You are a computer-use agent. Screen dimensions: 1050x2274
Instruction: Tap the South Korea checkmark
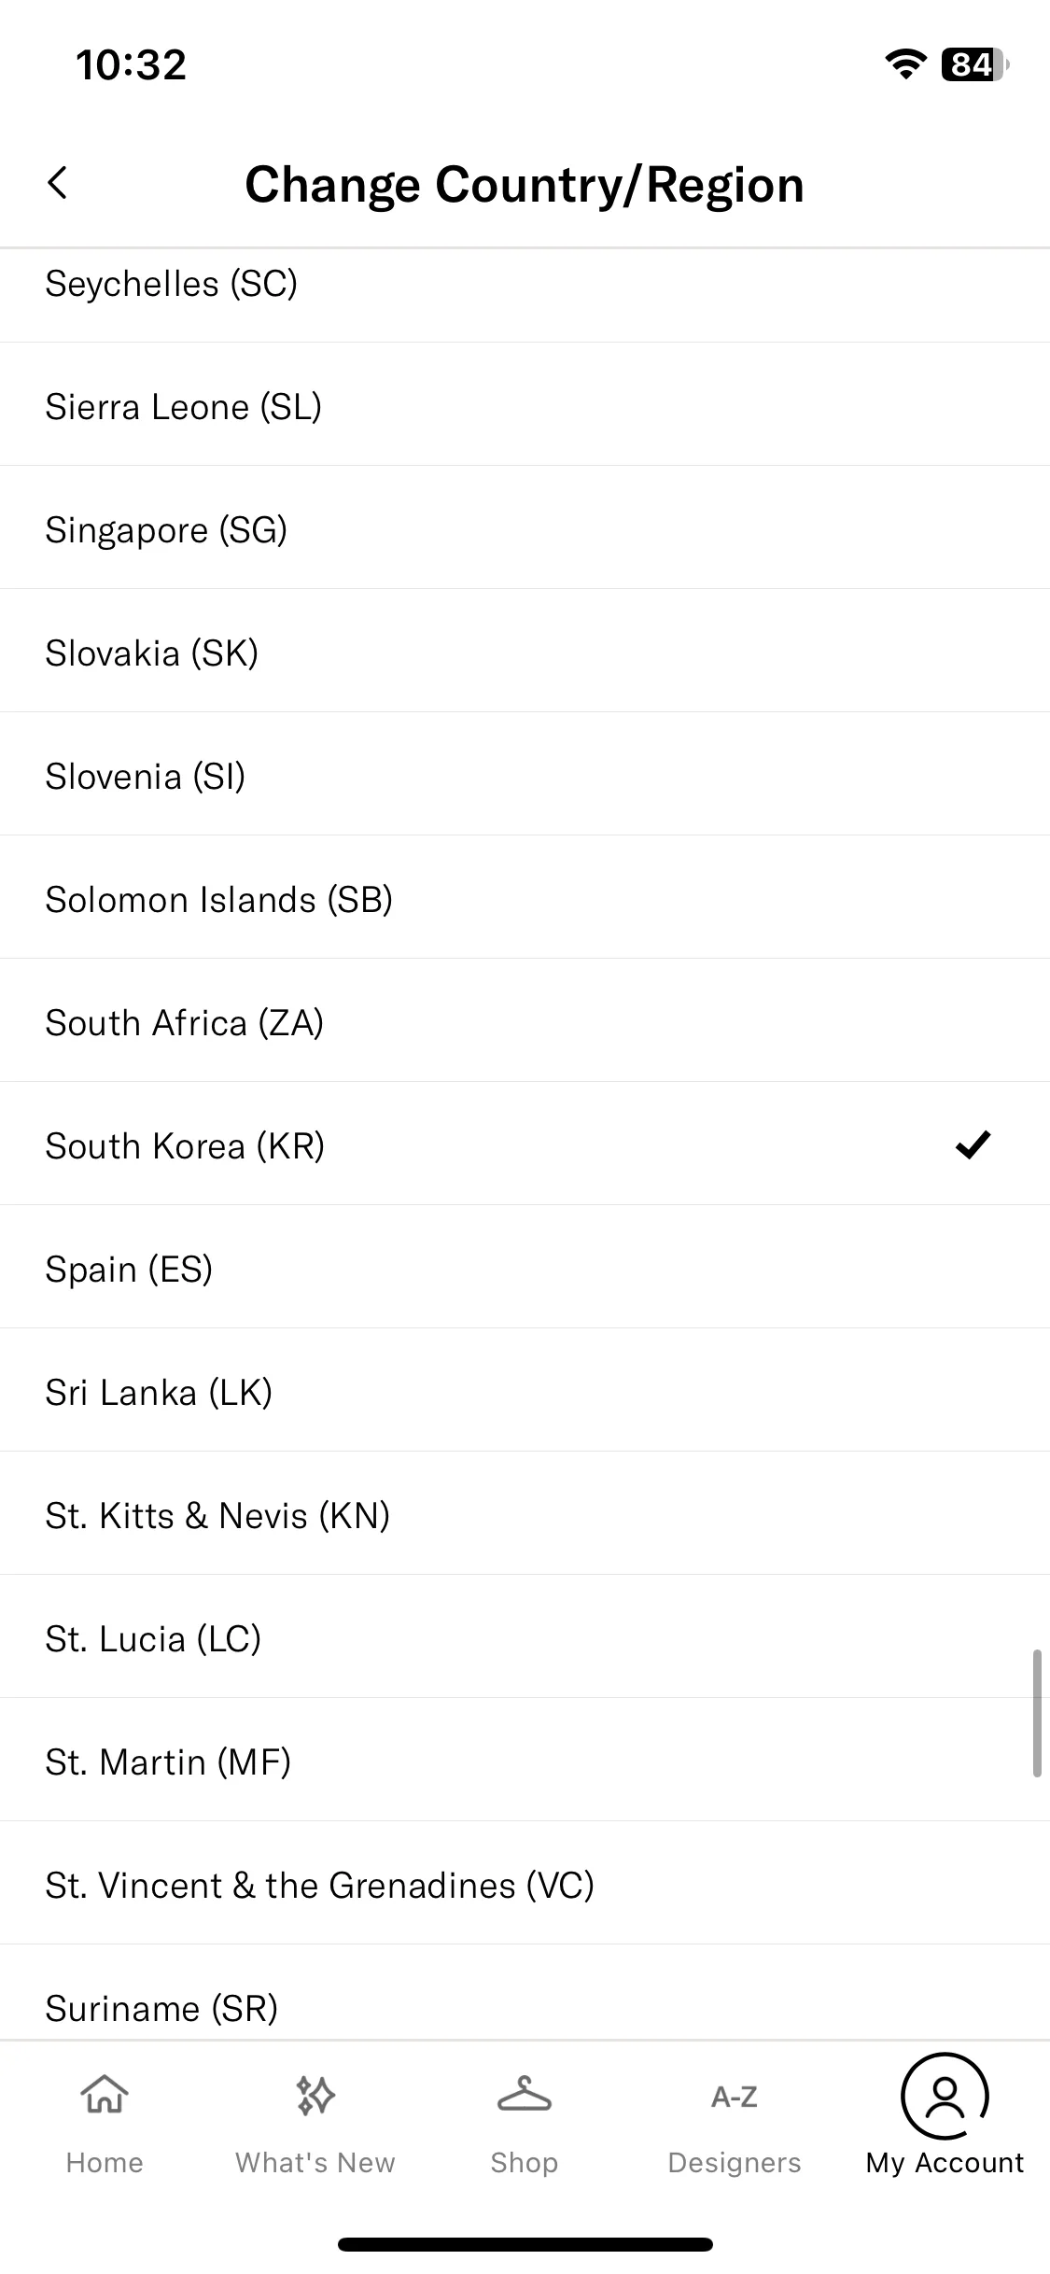(973, 1144)
